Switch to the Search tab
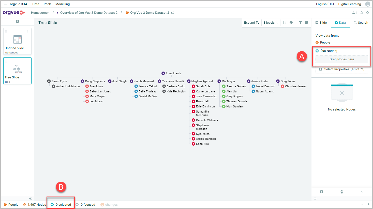 coord(361,23)
